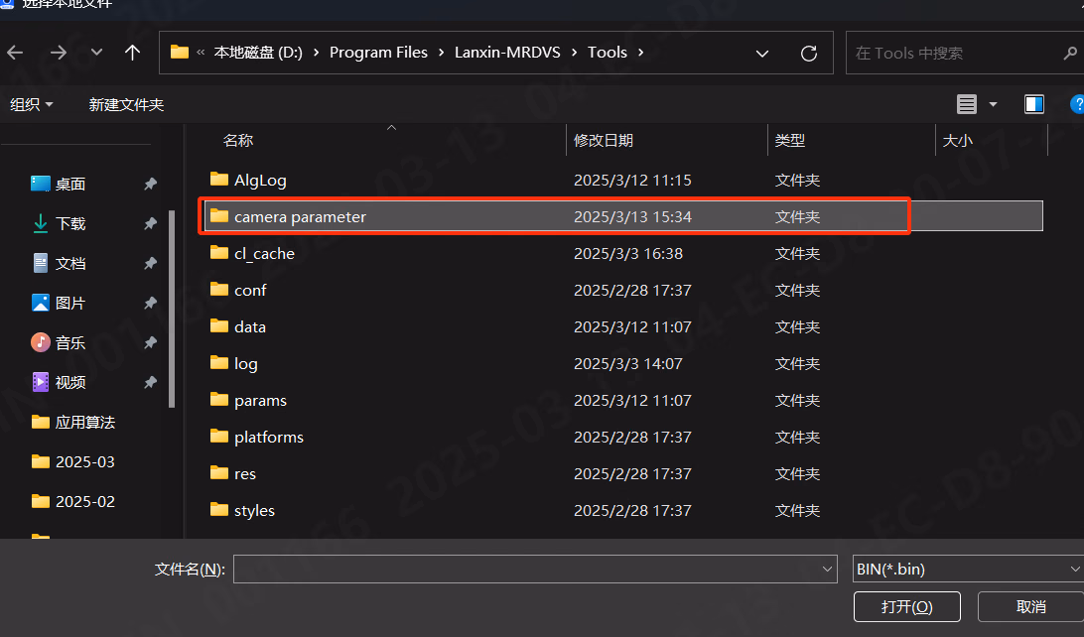Click the search magnifier icon

1070,53
